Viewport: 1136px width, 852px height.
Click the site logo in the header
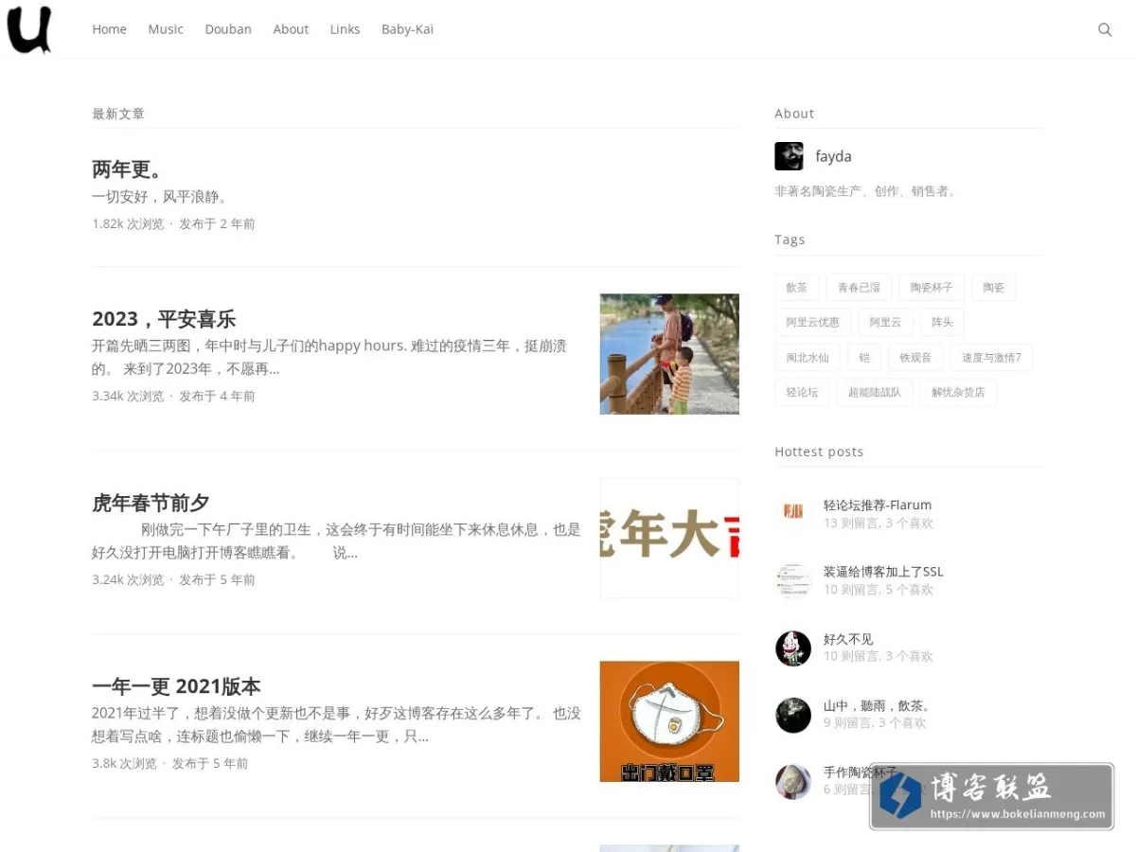coord(29,29)
